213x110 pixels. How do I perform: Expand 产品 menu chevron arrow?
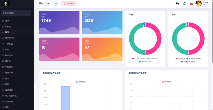click(30, 50)
